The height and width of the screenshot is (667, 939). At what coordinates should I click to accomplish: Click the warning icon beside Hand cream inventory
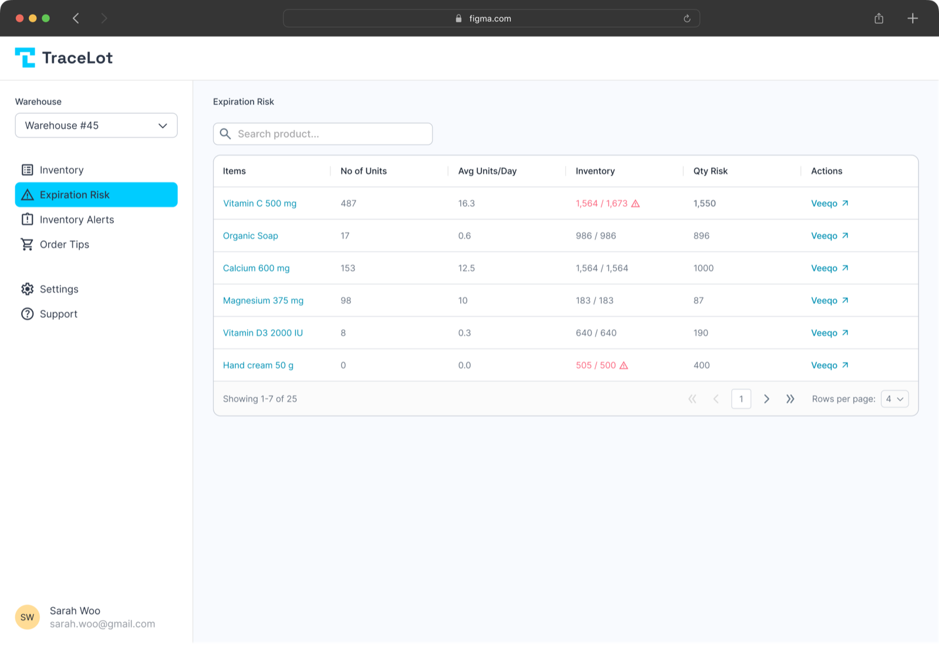[624, 365]
